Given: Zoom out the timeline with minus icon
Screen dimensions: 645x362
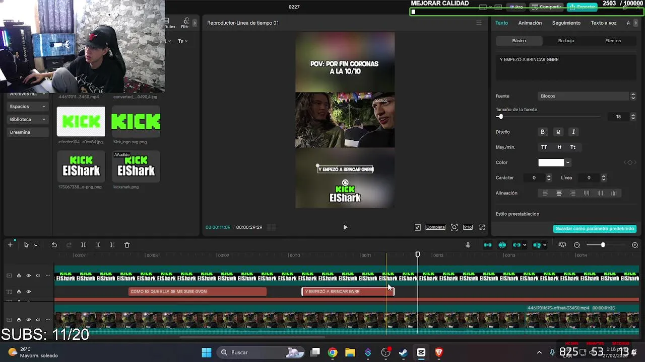Looking at the screenshot, I should pyautogui.click(x=577, y=245).
